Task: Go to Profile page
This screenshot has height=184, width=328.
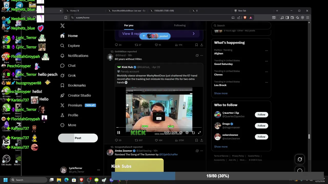Action: tap(69, 115)
